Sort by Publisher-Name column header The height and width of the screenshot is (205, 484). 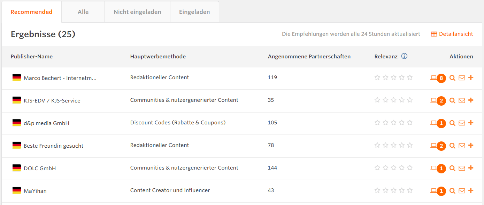click(32, 57)
